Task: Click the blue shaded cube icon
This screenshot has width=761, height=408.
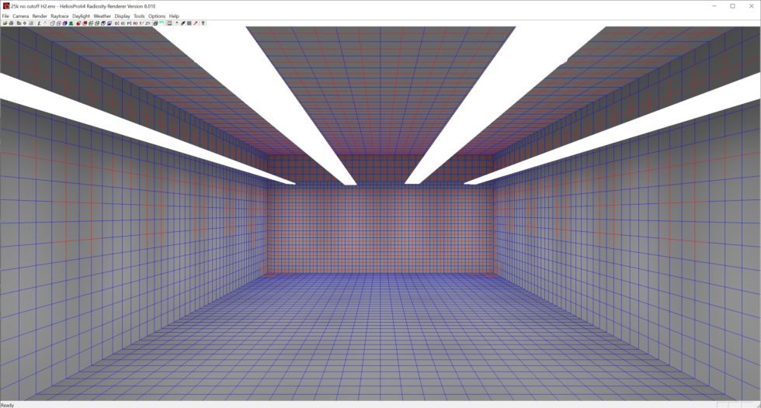Action: [x=64, y=23]
